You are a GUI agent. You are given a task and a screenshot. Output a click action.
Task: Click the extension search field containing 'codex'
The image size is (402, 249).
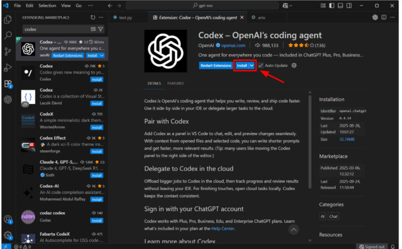53,29
